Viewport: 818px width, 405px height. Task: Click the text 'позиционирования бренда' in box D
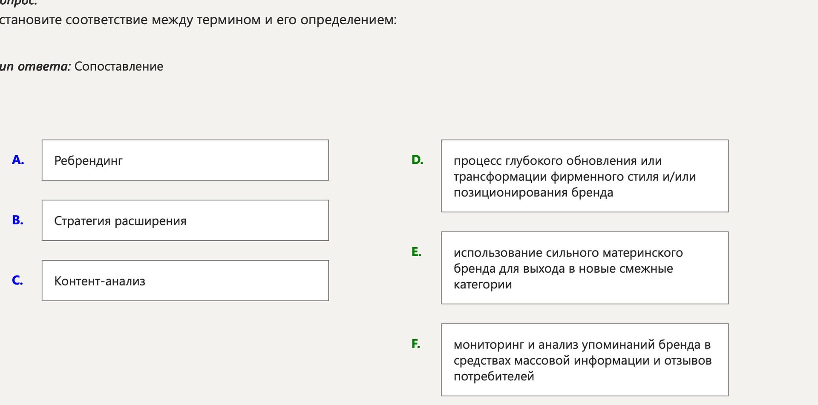click(533, 193)
